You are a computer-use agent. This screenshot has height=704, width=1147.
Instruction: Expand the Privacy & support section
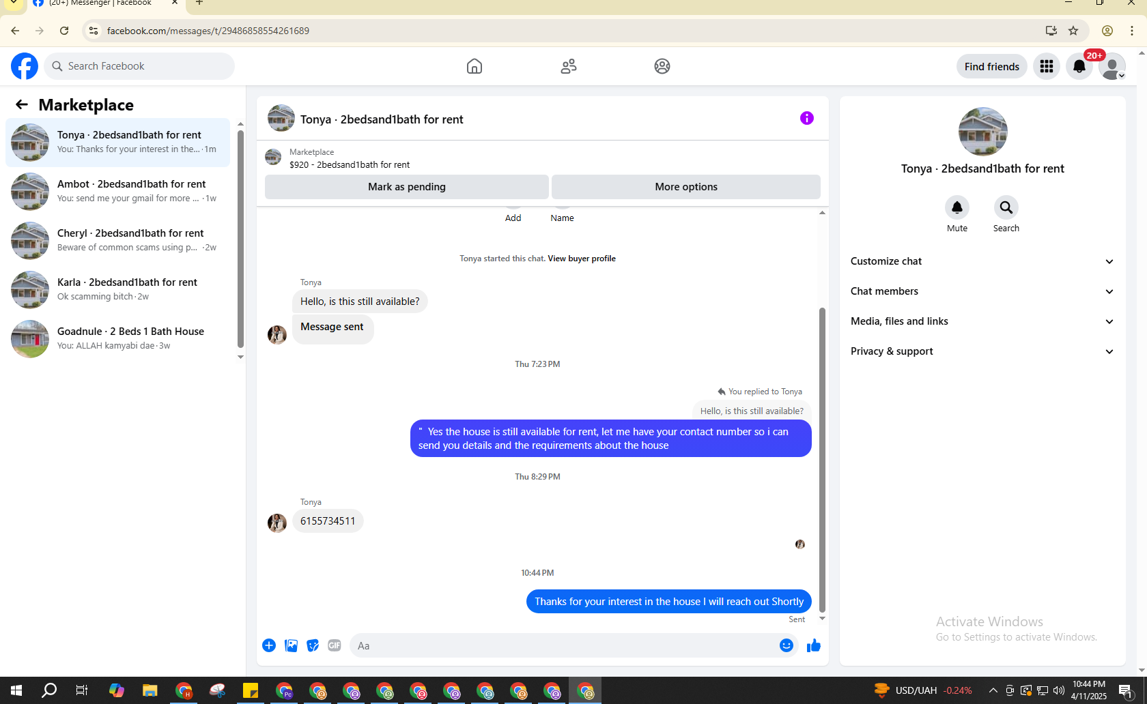pos(982,351)
